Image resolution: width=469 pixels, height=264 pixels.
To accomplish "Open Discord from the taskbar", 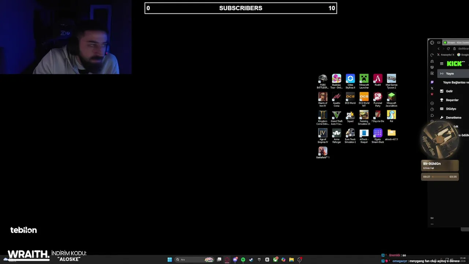I will coord(235,260).
